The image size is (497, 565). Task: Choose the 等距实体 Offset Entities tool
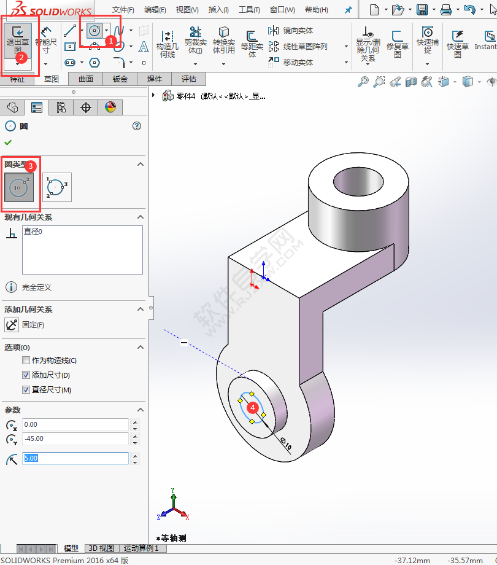pyautogui.click(x=253, y=43)
